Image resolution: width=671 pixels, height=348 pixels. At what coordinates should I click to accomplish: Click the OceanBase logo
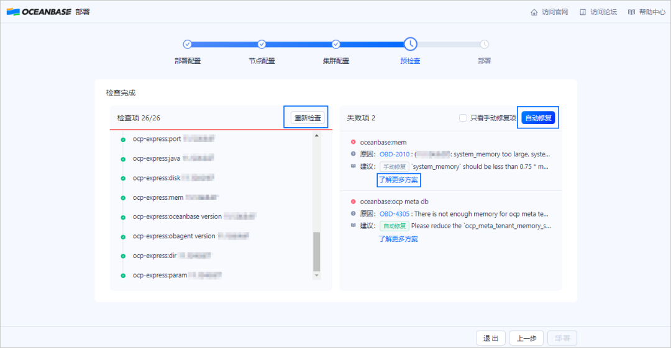[39, 11]
